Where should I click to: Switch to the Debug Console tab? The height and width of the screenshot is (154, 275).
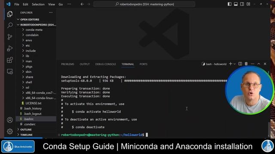coord(106,64)
